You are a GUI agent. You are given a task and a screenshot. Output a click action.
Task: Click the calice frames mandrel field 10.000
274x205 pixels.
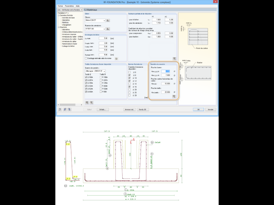[165, 84]
